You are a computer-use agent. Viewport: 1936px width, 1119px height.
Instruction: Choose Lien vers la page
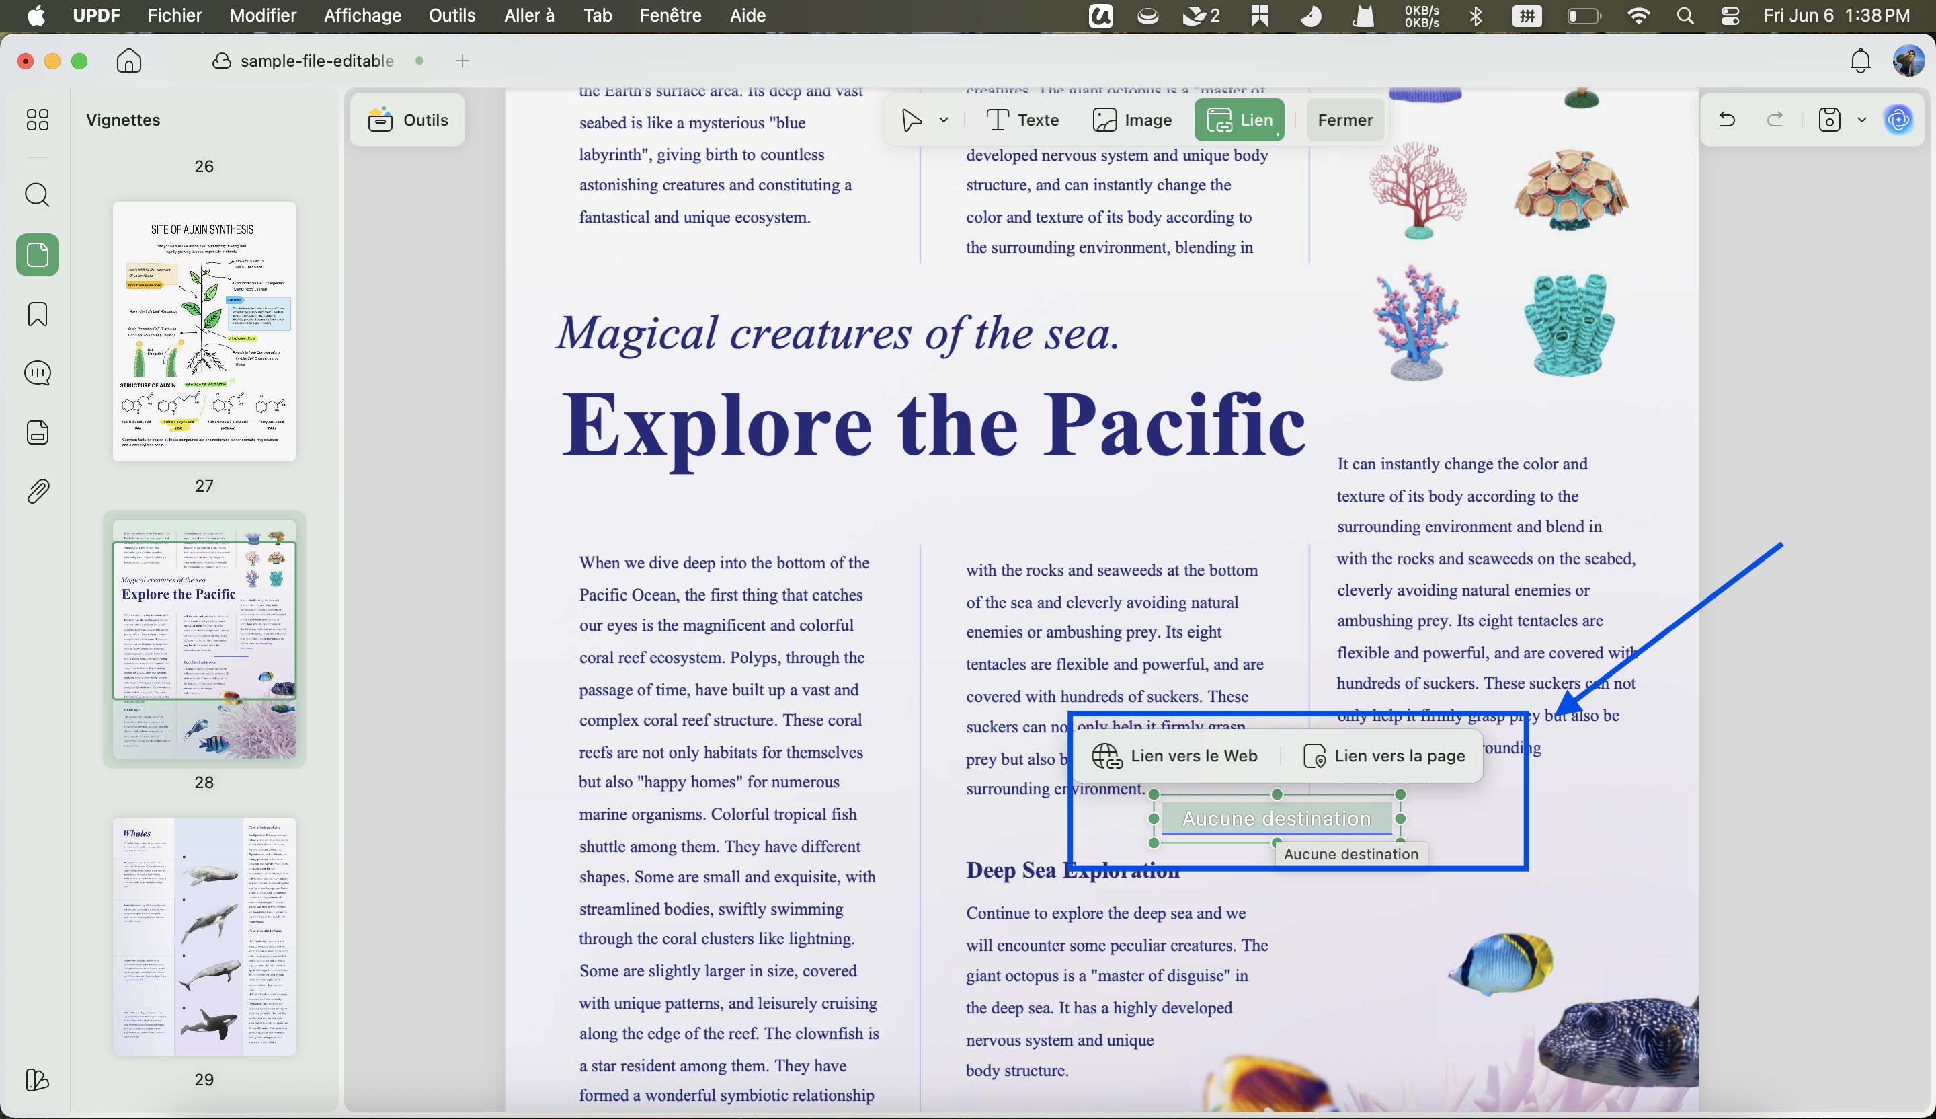(x=1384, y=757)
